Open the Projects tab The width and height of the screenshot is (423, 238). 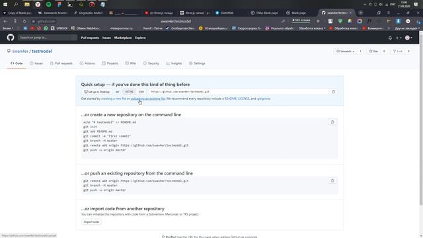(110, 63)
